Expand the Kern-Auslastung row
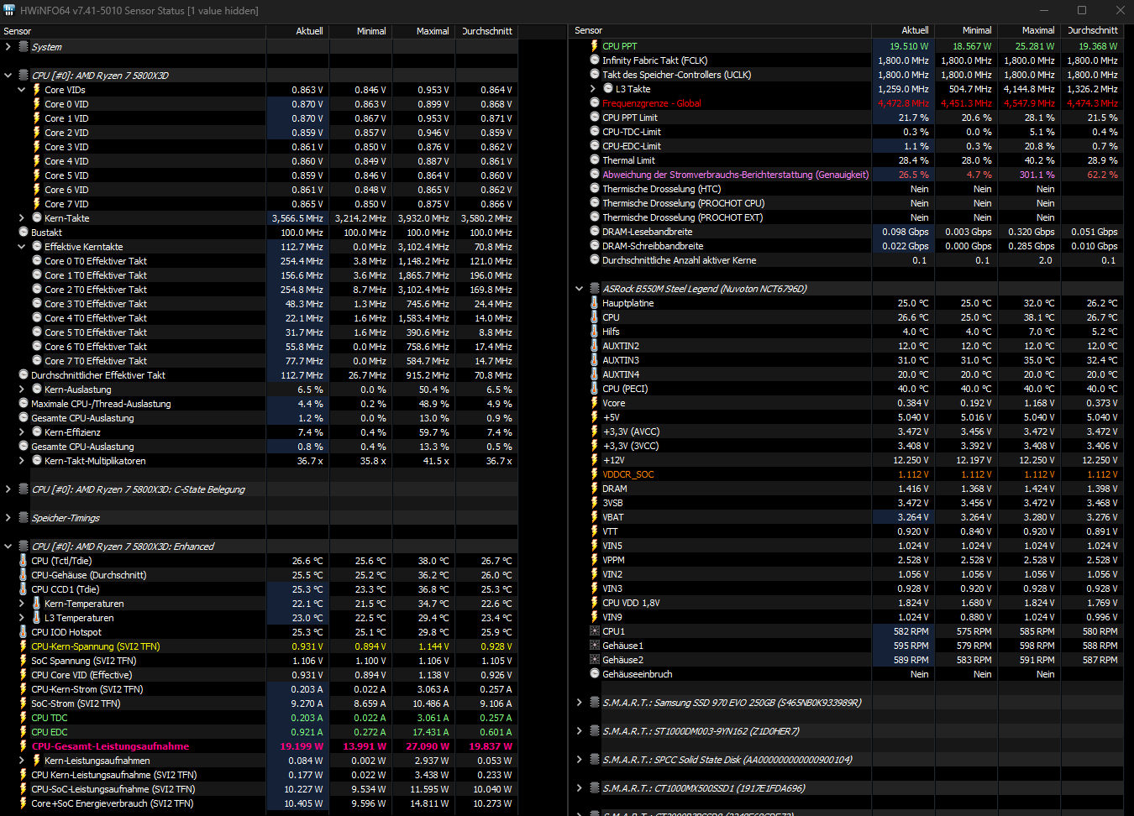Screen dimensions: 1134x816 [22, 390]
